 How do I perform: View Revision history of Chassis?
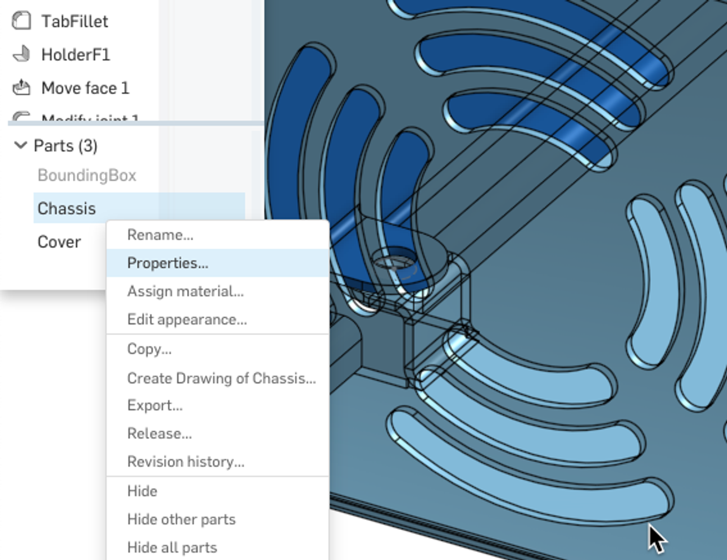(x=185, y=462)
